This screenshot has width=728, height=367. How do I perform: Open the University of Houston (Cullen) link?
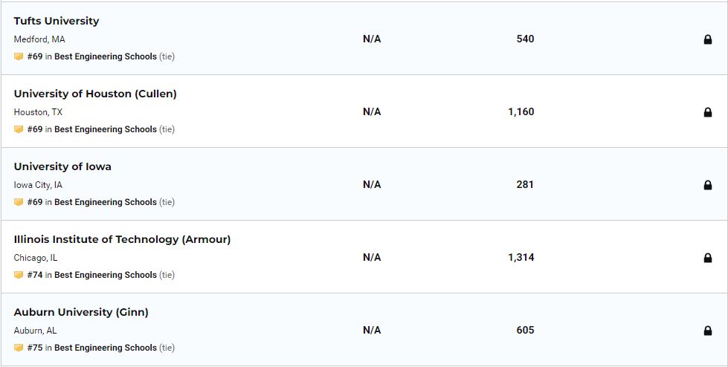coord(95,94)
